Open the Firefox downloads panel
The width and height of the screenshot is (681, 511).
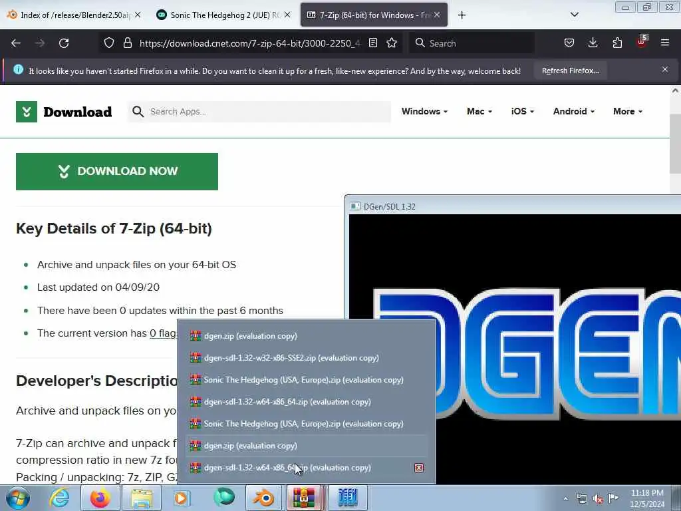point(593,43)
